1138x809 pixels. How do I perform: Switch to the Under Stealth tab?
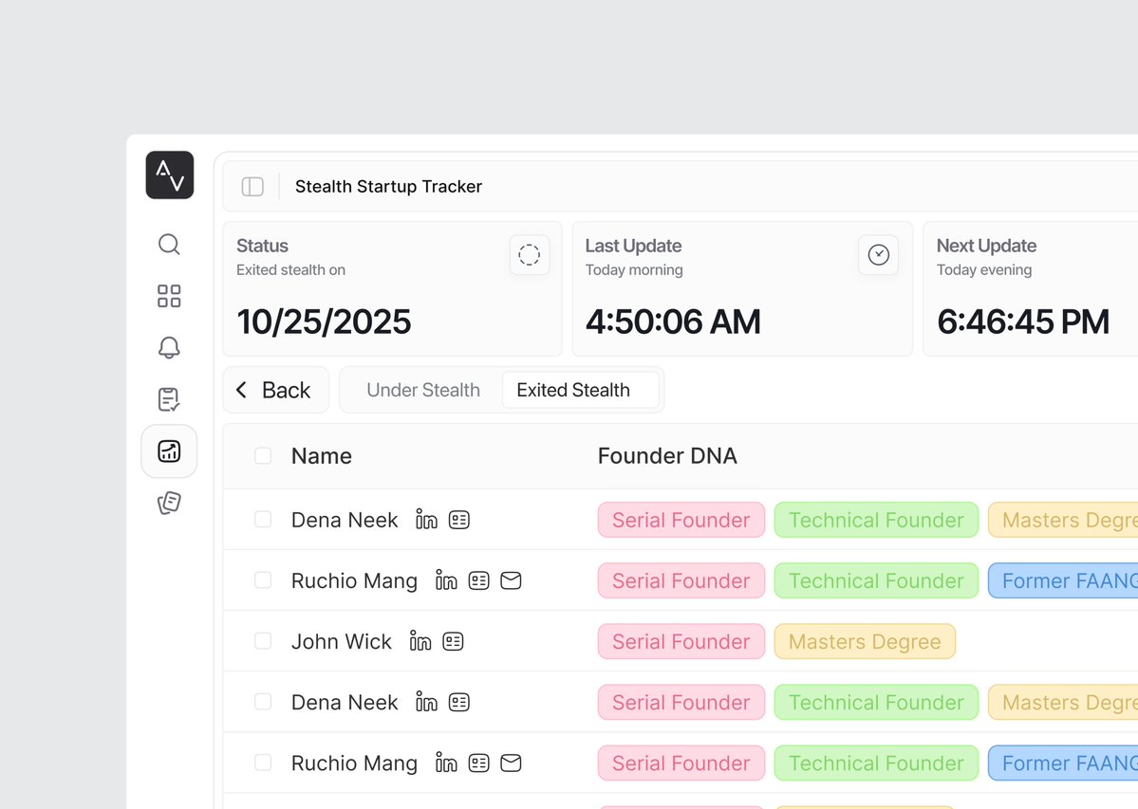[423, 390]
